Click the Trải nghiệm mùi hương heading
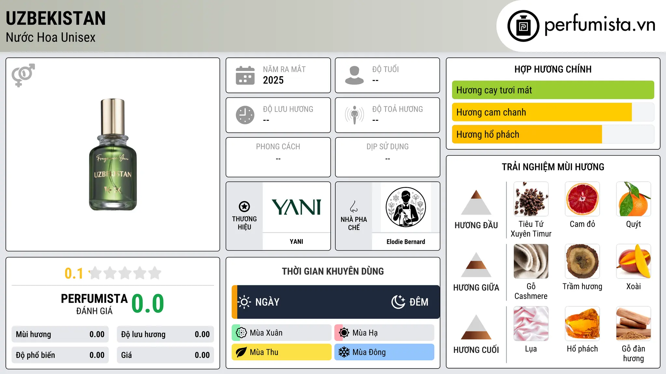This screenshot has height=374, width=666. tap(553, 167)
